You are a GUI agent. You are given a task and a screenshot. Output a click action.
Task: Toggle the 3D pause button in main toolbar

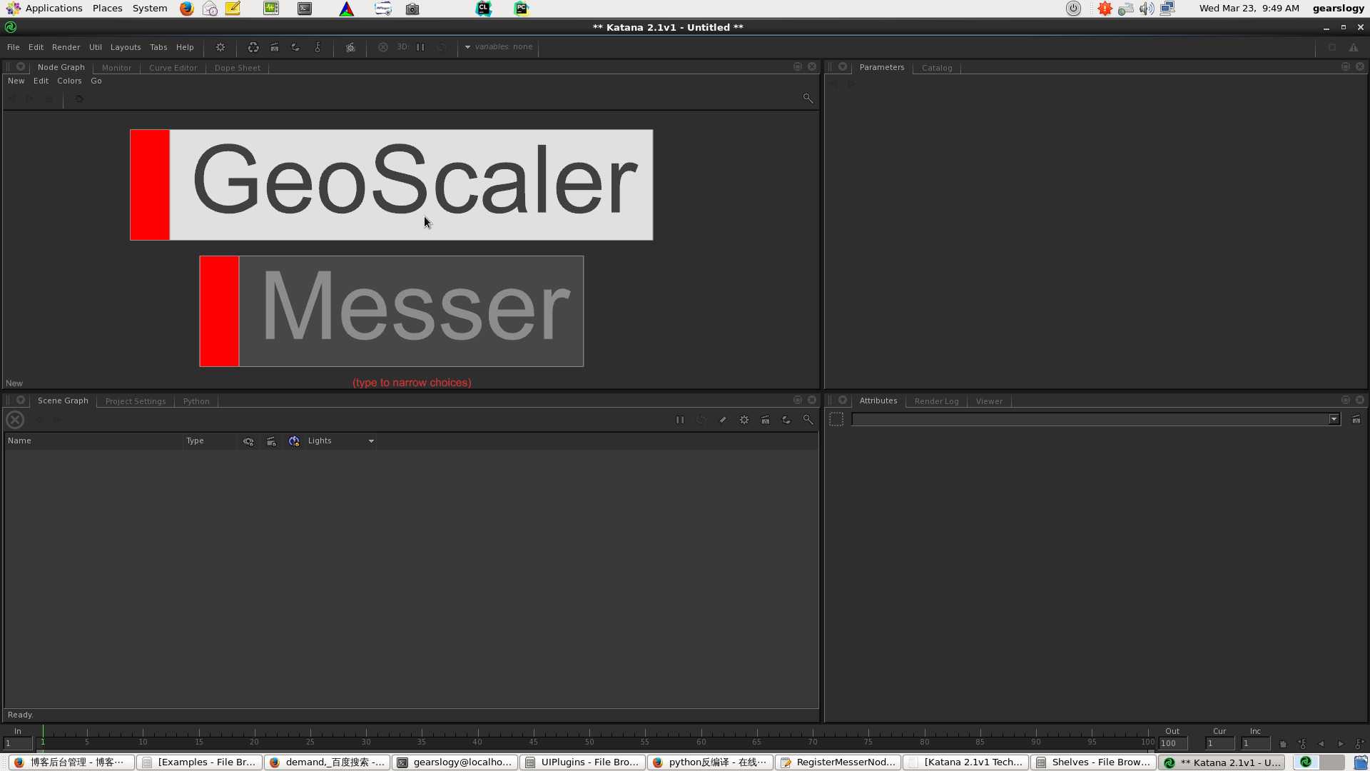tap(420, 47)
